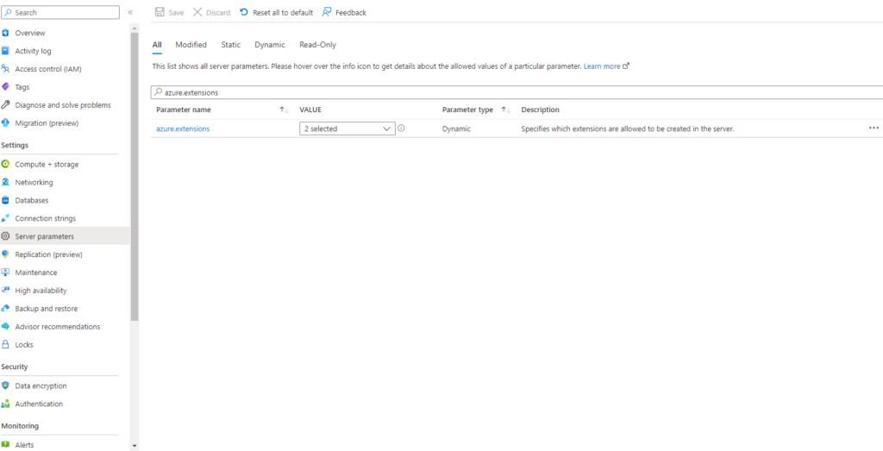Select Server parameters gear icon

click(x=6, y=236)
